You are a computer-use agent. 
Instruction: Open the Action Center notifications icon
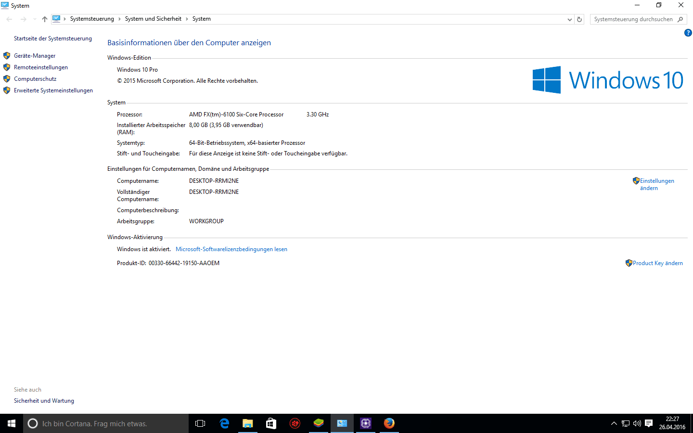[649, 423]
